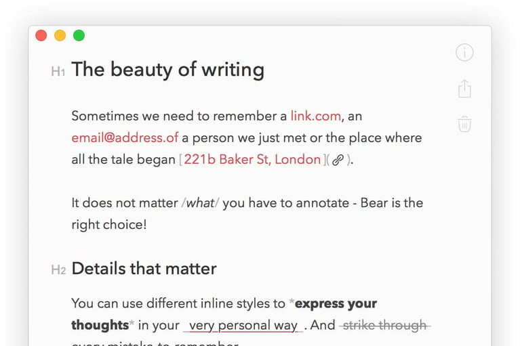The width and height of the screenshot is (520, 346).
Task: Click the italic word 'what'
Action: point(201,202)
